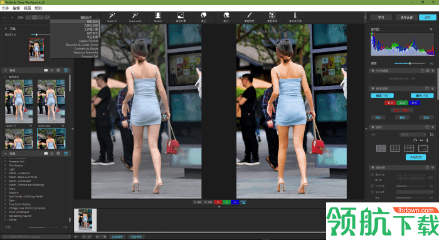Open the Edit menu (编辑)

16,8
